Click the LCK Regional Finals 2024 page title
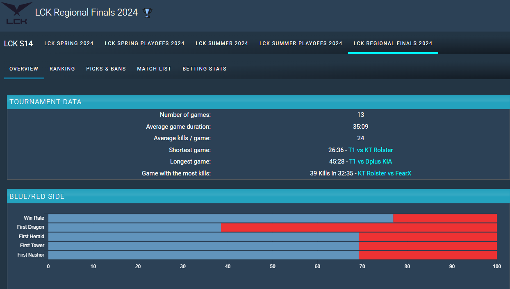The width and height of the screenshot is (510, 289). coord(87,13)
